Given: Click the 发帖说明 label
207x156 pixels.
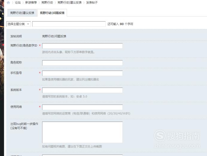Looking at the screenshot, I should pos(16,36).
